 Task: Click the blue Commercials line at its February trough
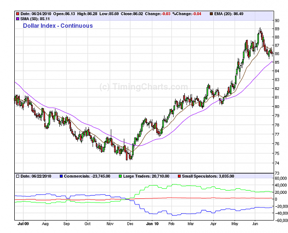coord(175,215)
